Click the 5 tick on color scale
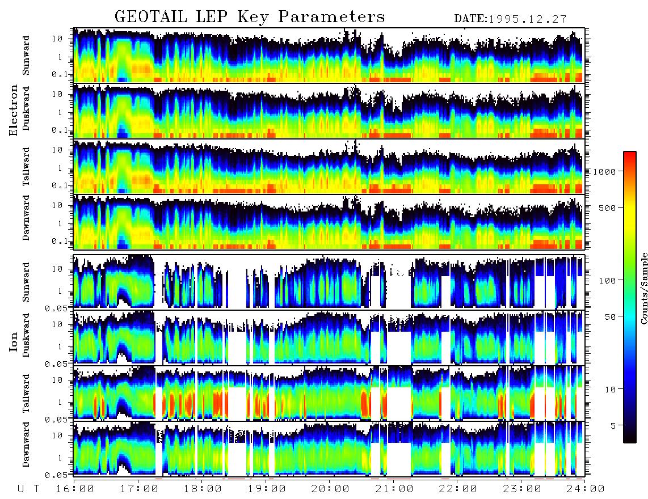 coord(613,426)
